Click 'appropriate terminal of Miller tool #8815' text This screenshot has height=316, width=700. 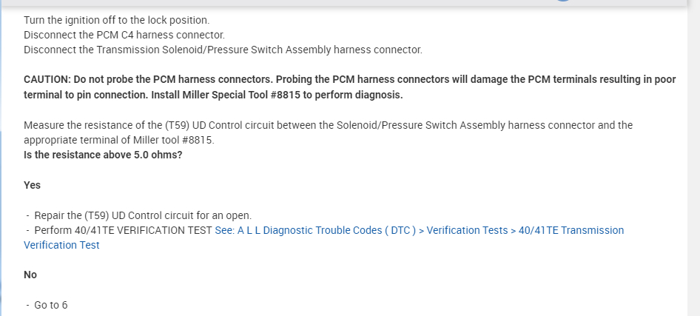[118, 140]
